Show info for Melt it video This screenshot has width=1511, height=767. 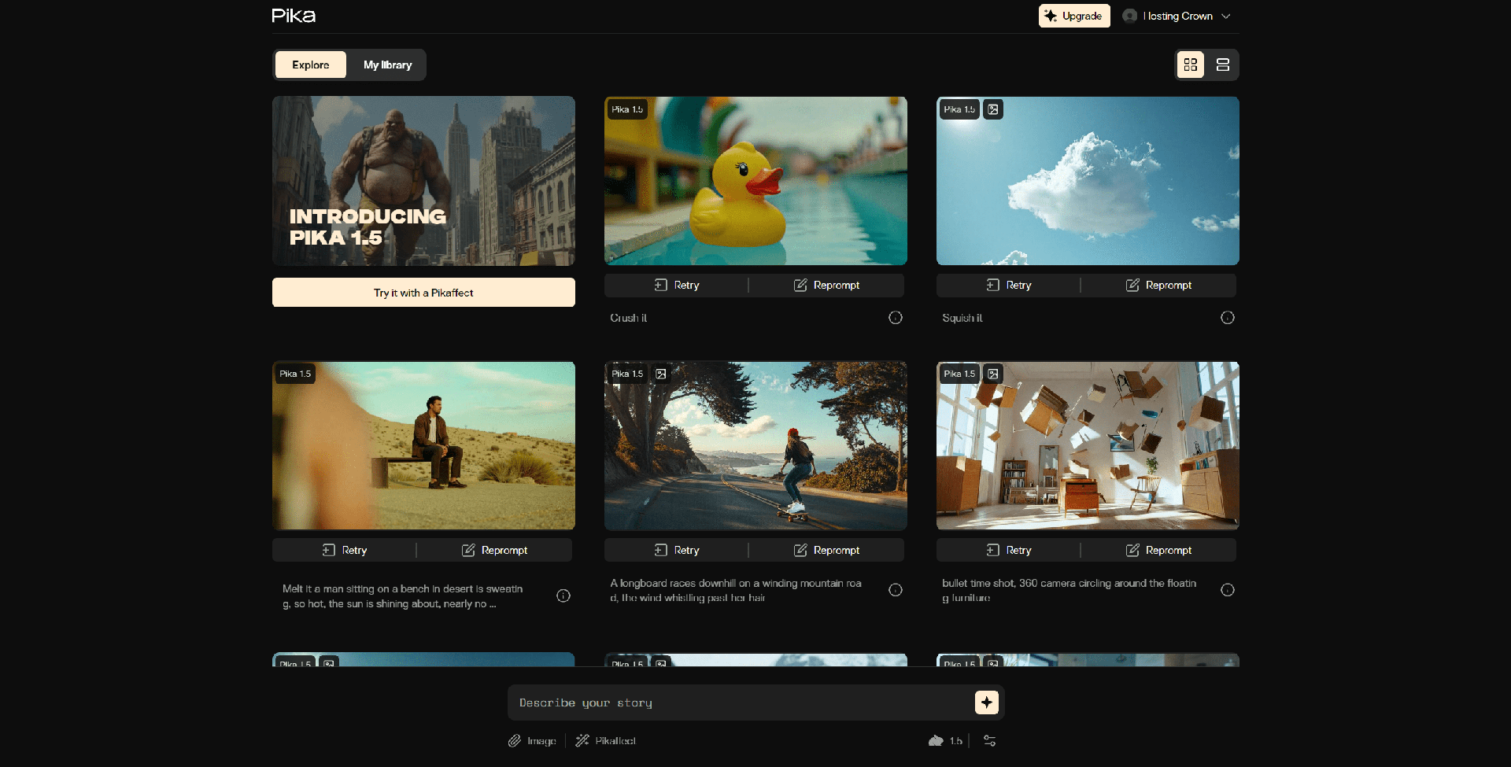(563, 596)
